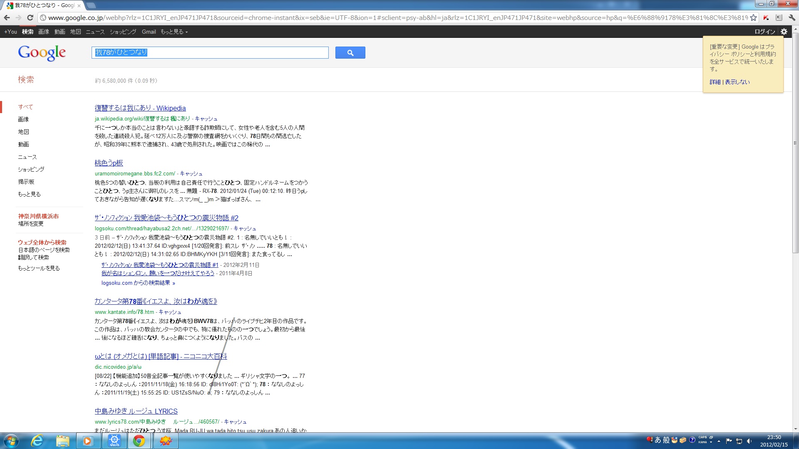Close the current browser tab

click(79, 5)
